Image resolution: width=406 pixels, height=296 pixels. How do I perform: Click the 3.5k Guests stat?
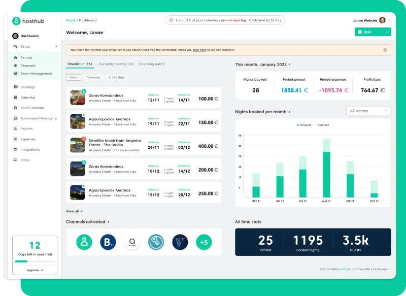tap(356, 243)
